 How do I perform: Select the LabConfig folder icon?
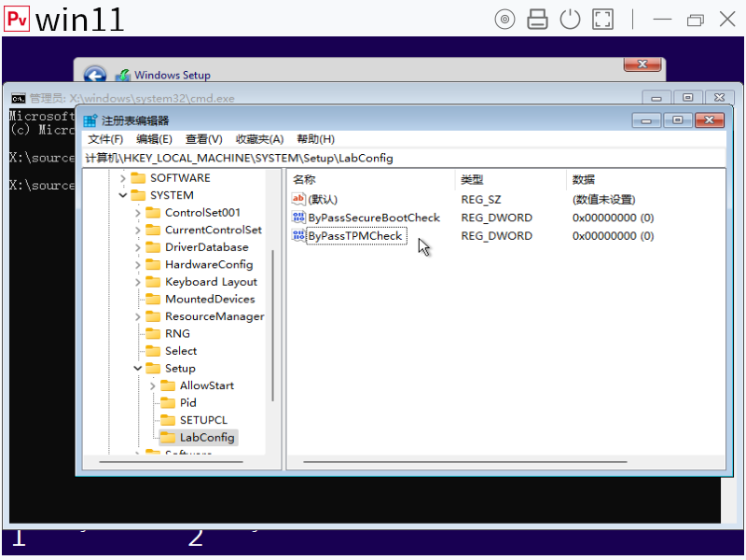pos(168,437)
